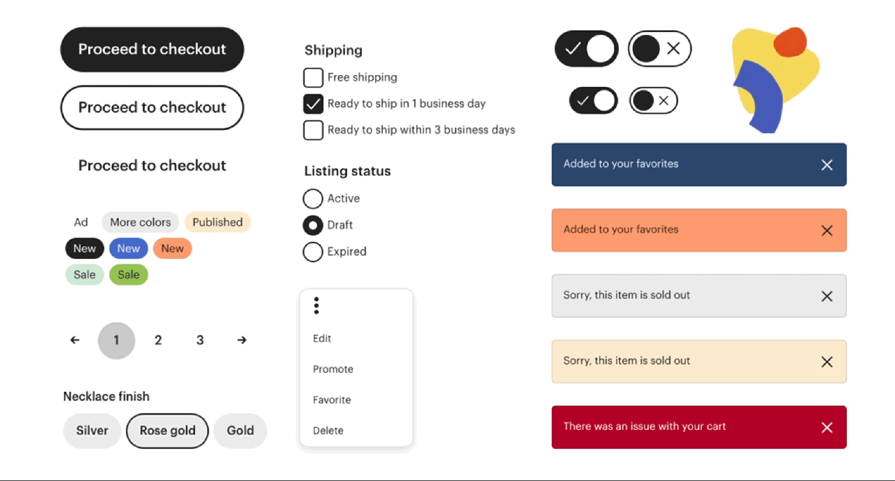Go to previous page with left arrow
Viewport: 895px width, 481px height.
[75, 340]
